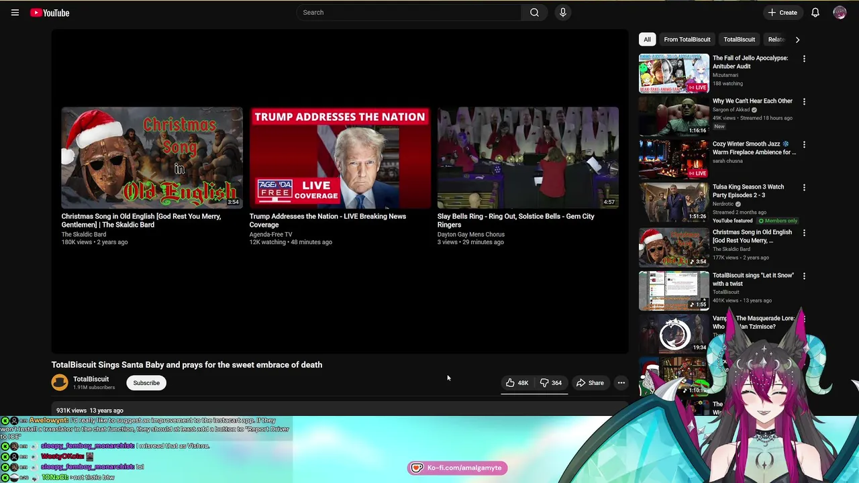Open more actions under the video

[x=621, y=383]
